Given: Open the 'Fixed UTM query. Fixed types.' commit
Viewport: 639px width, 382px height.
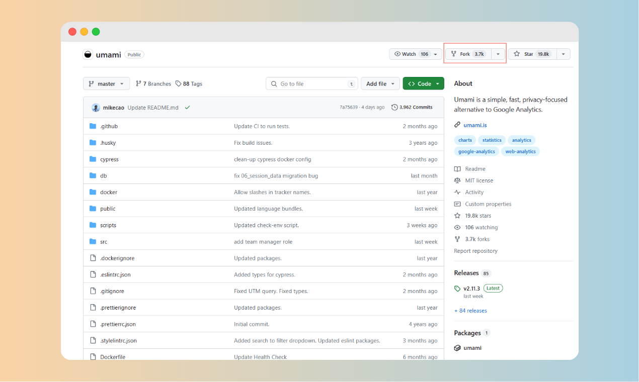Looking at the screenshot, I should pyautogui.click(x=271, y=291).
